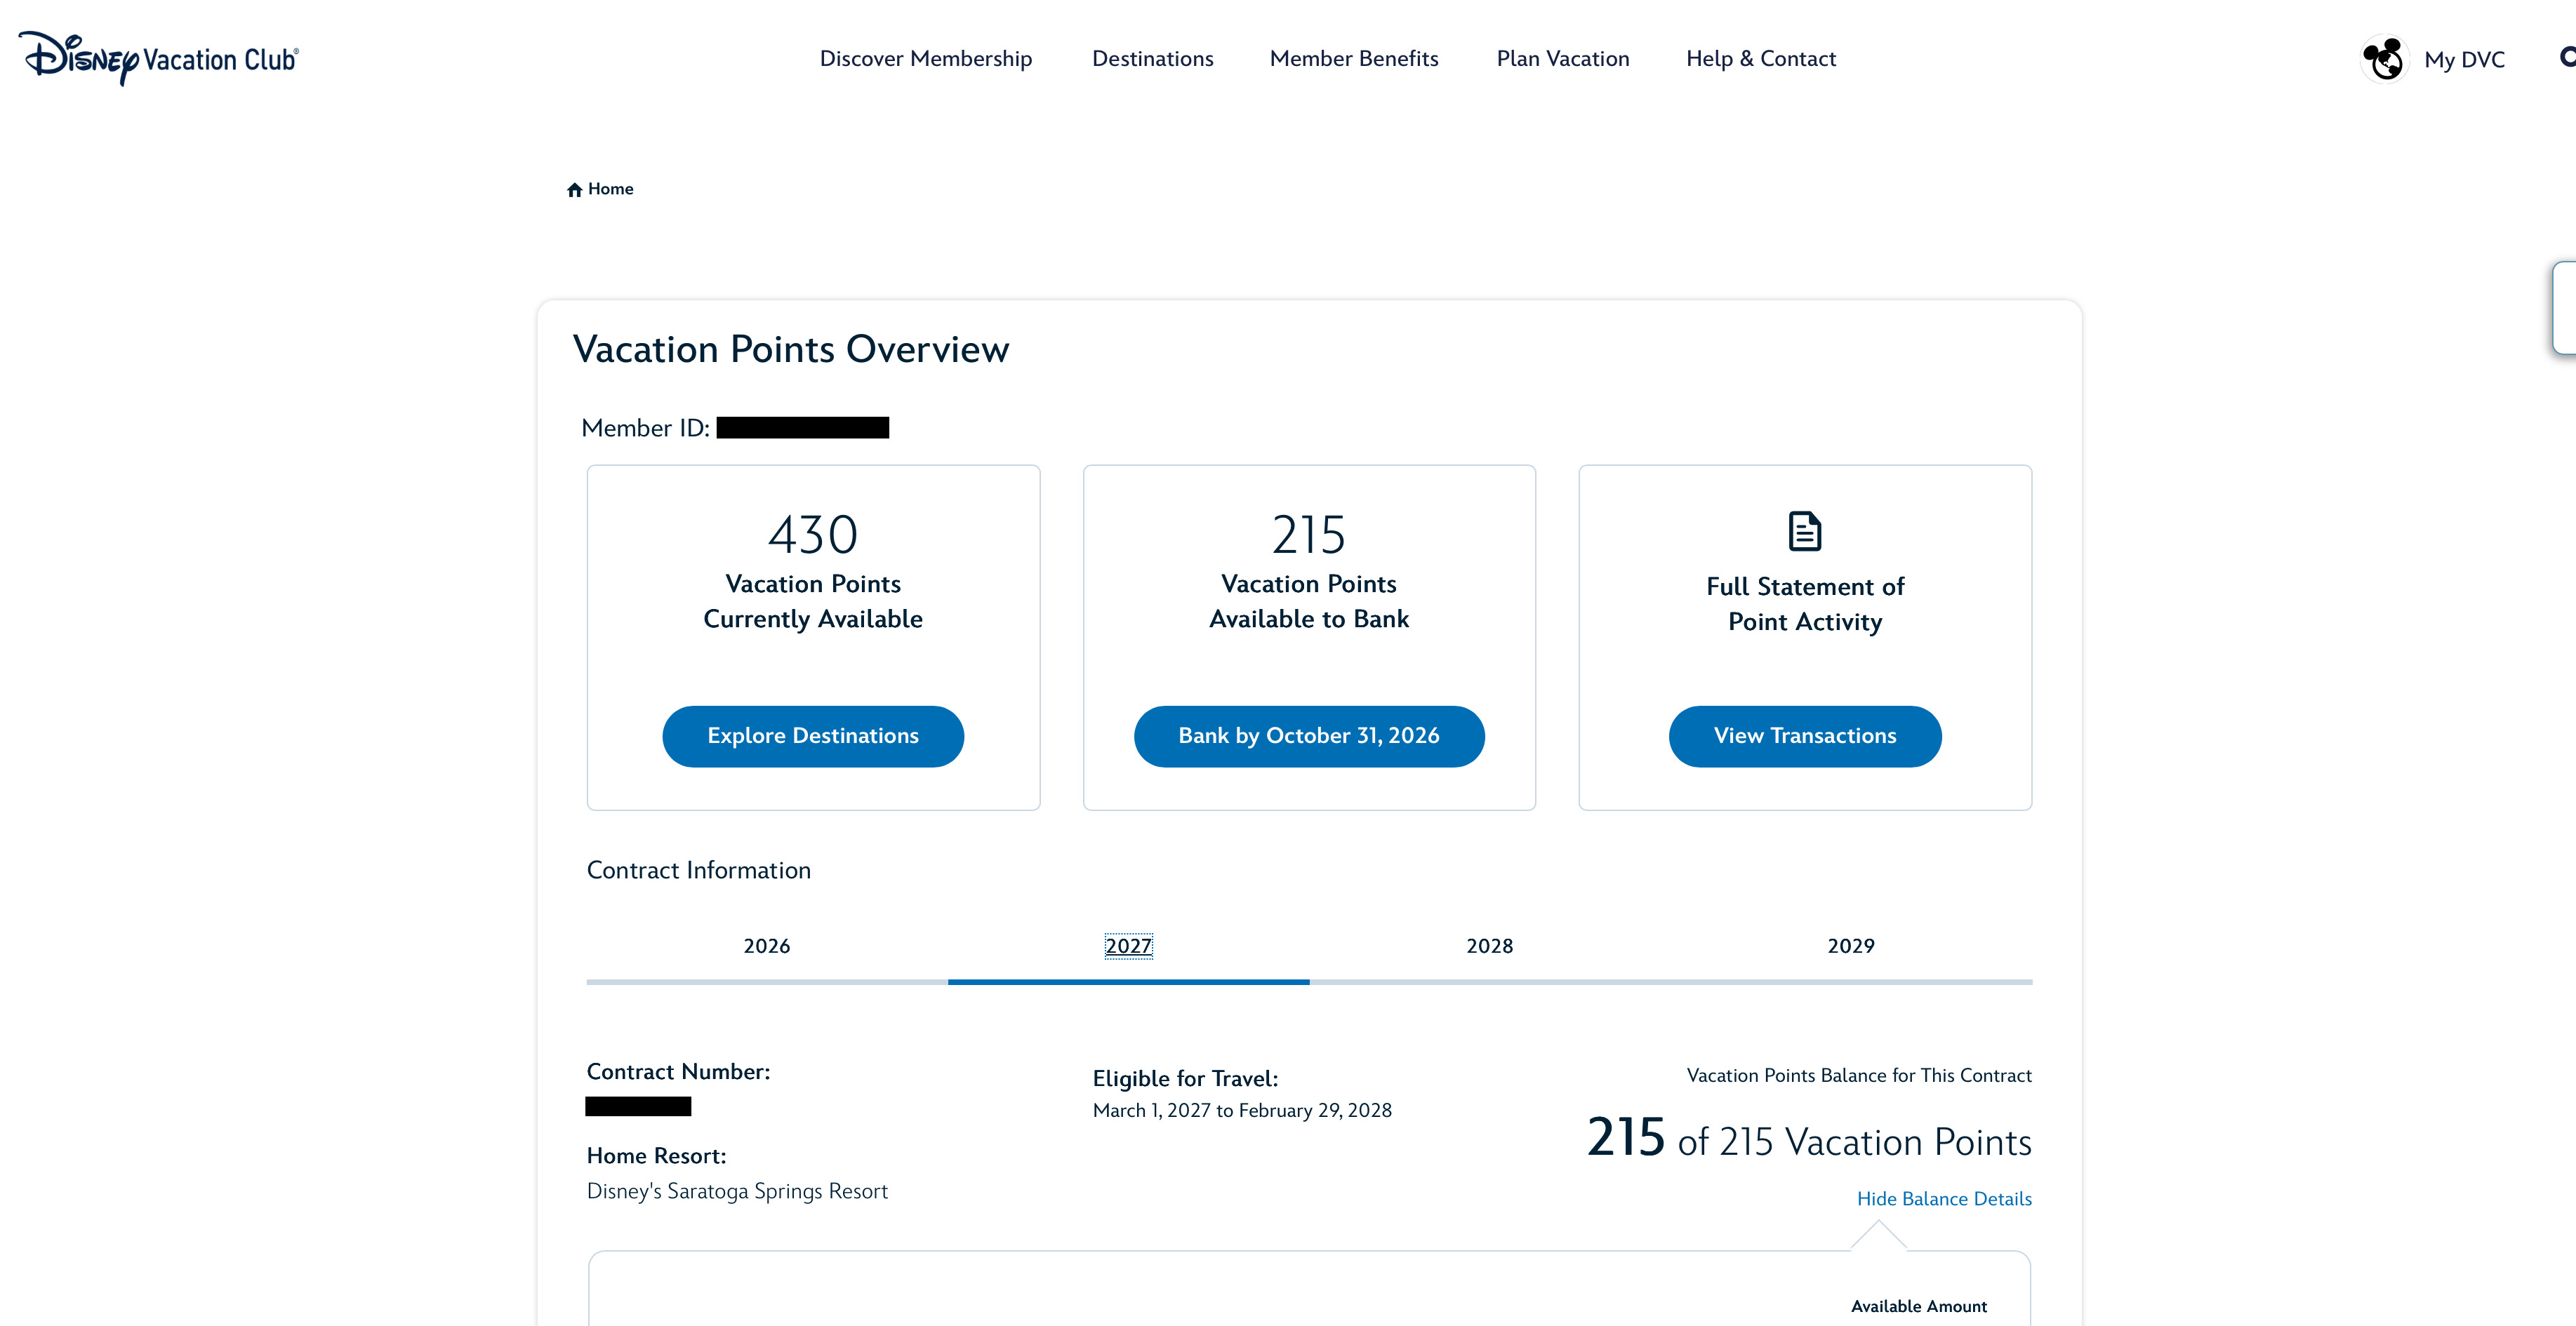Switch to the 2026 contract tab
This screenshot has height=1326, width=2576.
[767, 946]
